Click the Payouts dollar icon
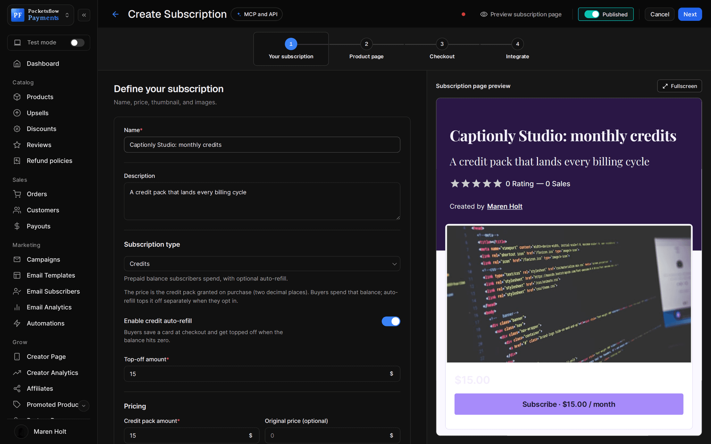The image size is (711, 444). coord(17,226)
